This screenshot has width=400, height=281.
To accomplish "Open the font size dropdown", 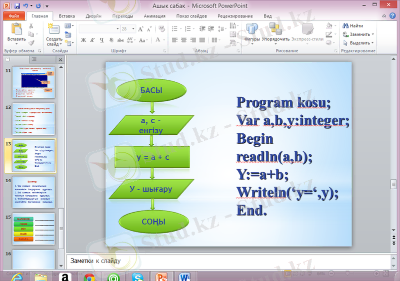I will coord(131,29).
